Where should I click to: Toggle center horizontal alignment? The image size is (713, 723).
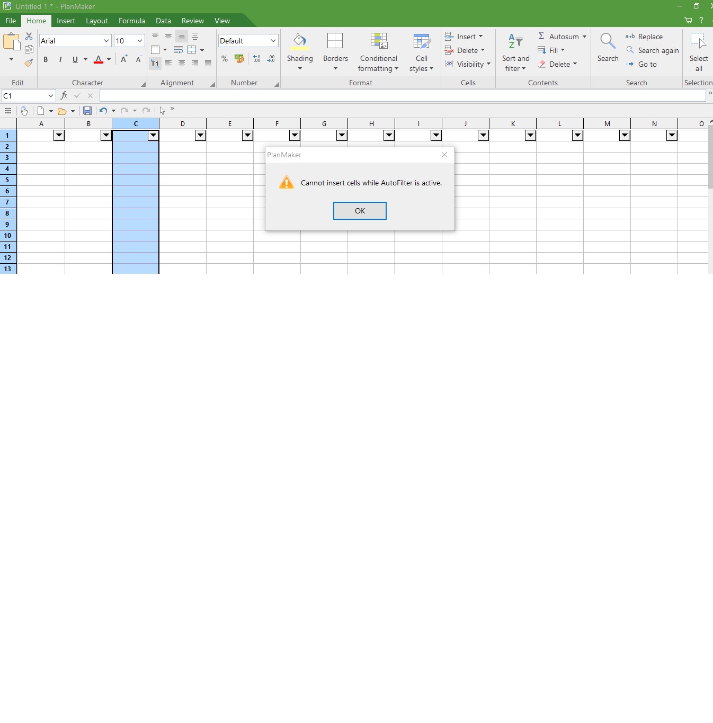tap(182, 64)
